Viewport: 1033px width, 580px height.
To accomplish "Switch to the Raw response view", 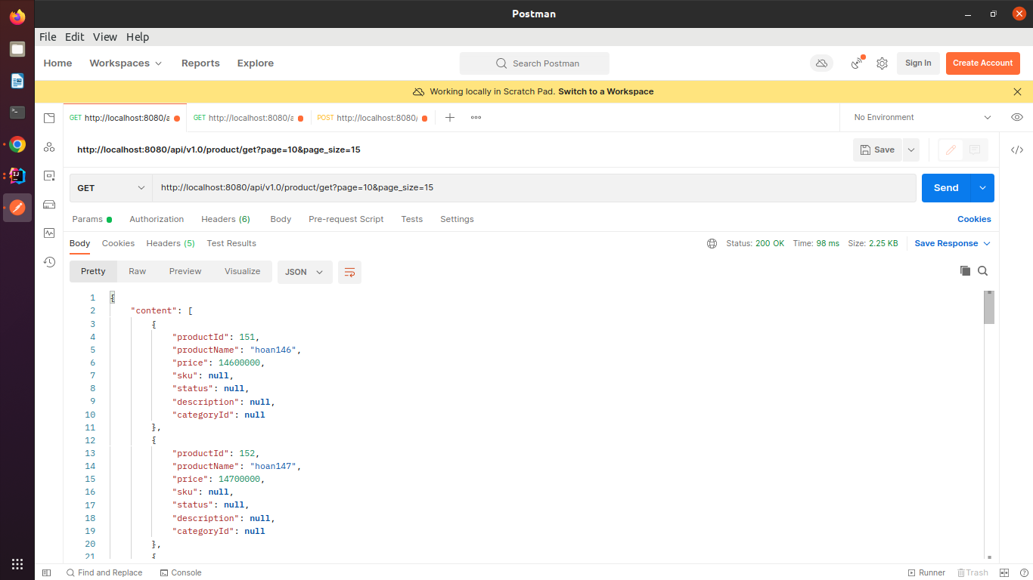I will pyautogui.click(x=137, y=271).
